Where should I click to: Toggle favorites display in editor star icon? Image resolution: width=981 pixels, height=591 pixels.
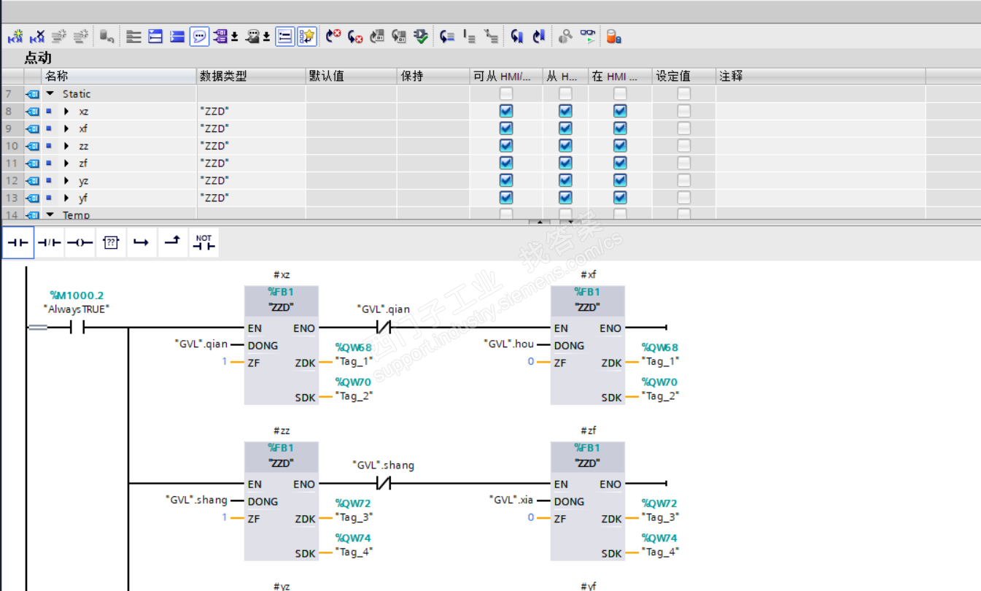[306, 36]
